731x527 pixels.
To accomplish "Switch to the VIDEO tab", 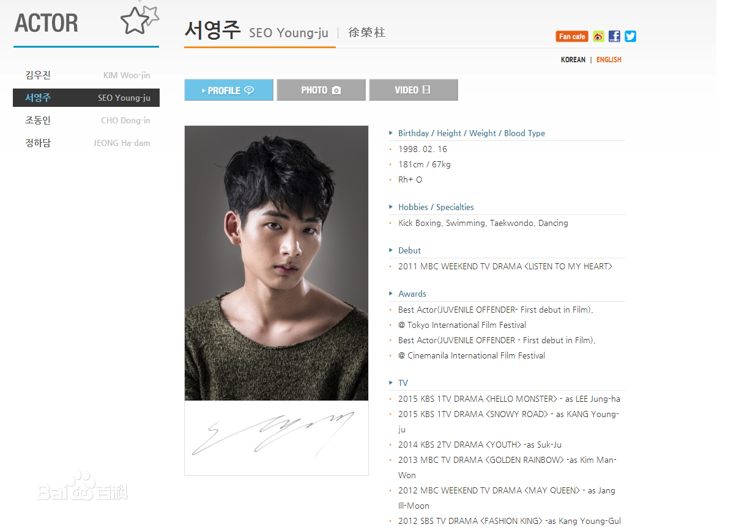I will [414, 90].
